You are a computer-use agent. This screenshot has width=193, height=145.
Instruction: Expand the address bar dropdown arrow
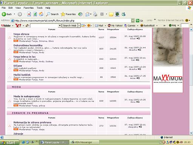click(x=133, y=20)
